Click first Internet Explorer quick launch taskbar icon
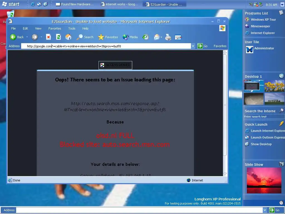The height and width of the screenshot is (214, 285). coord(33,4)
